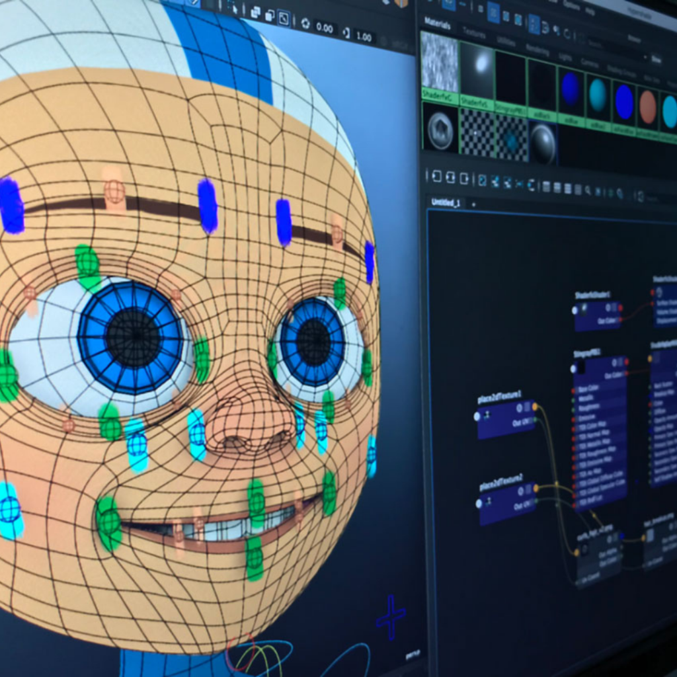Toggle the highlighted view mode button in Hypershade toolbar

point(534,24)
